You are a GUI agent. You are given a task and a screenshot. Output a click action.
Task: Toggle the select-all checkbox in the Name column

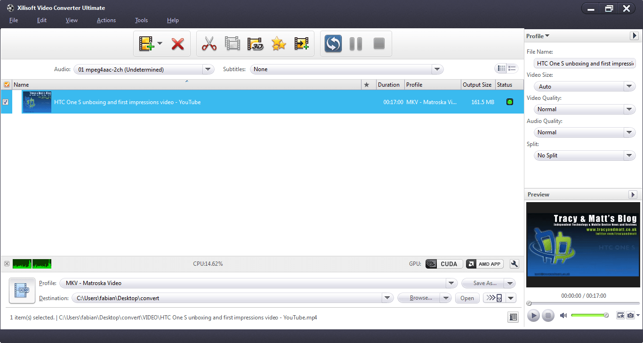coord(6,84)
